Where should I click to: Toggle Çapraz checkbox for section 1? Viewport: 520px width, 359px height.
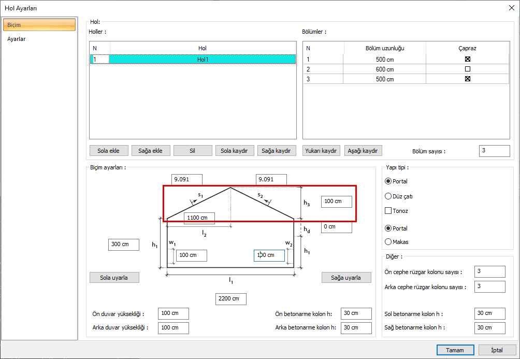pyautogui.click(x=467, y=59)
